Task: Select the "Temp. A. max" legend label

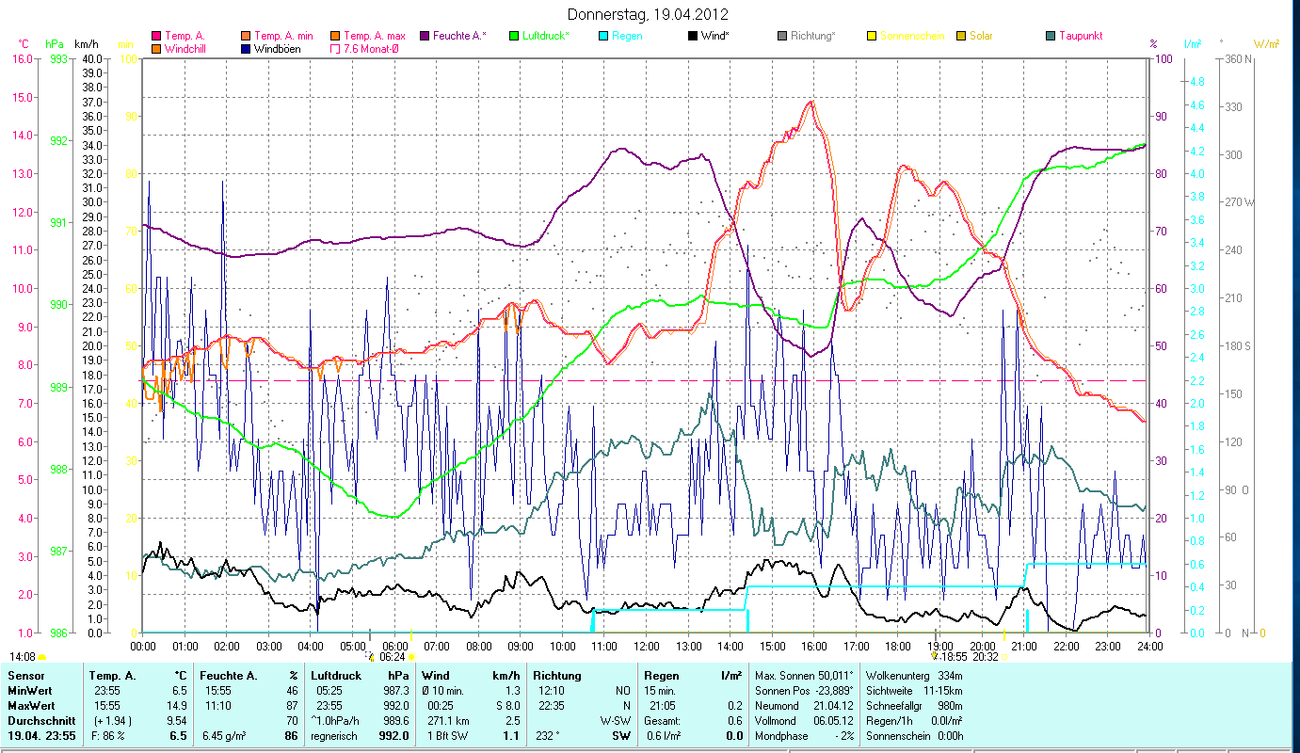Action: pyautogui.click(x=375, y=37)
